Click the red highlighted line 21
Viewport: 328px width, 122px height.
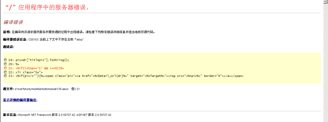(34, 68)
